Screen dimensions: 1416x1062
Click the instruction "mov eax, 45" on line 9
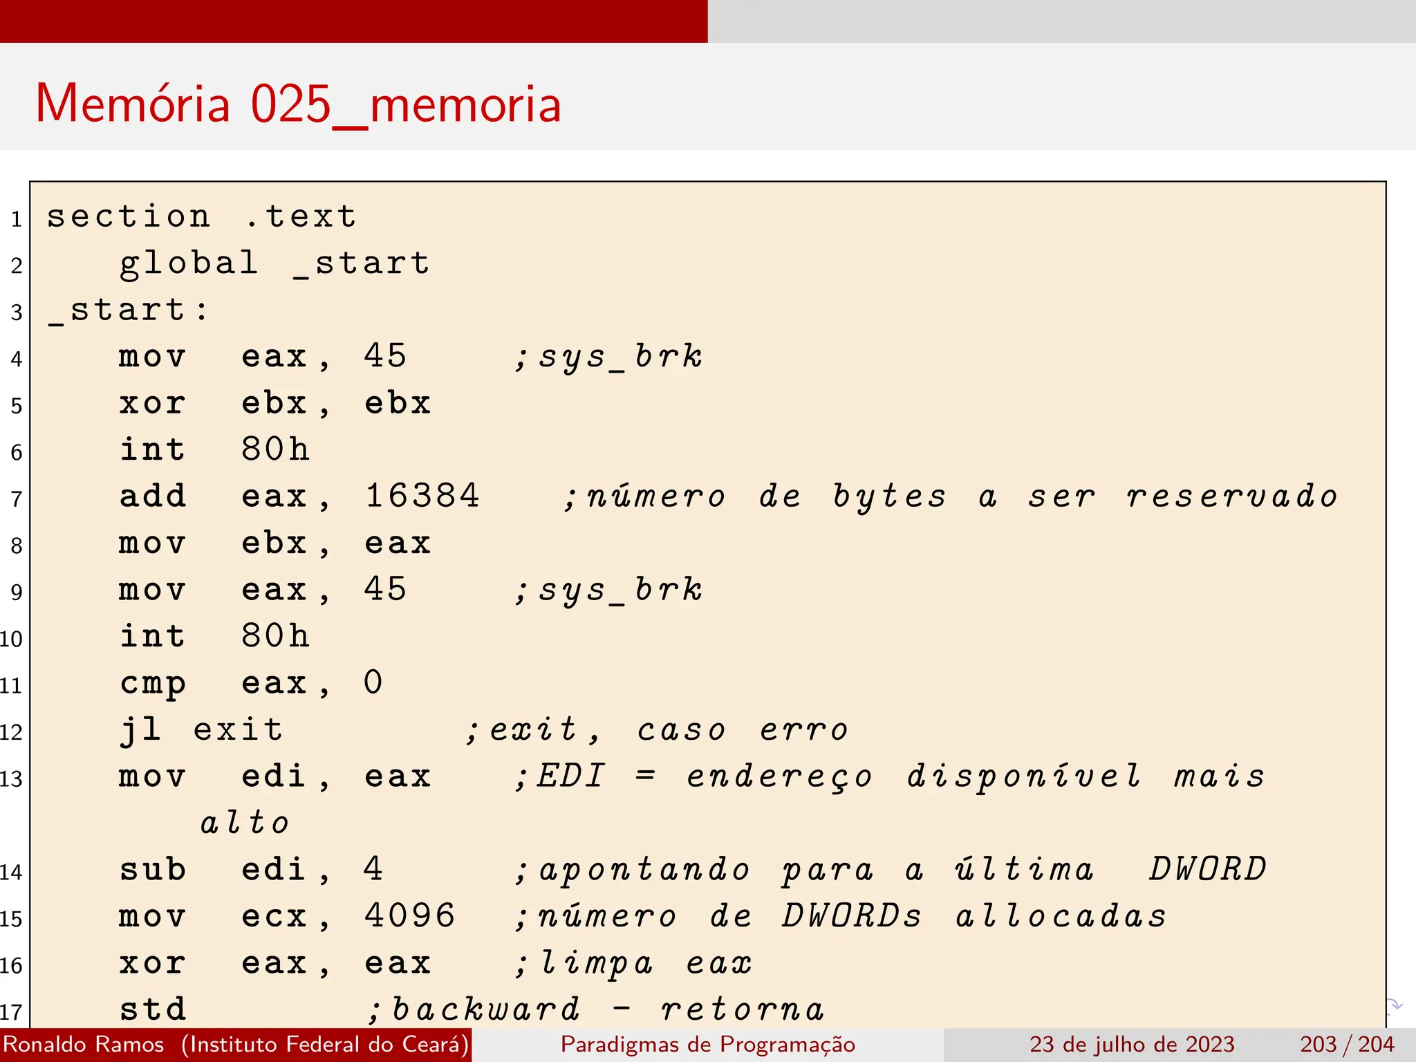263,590
